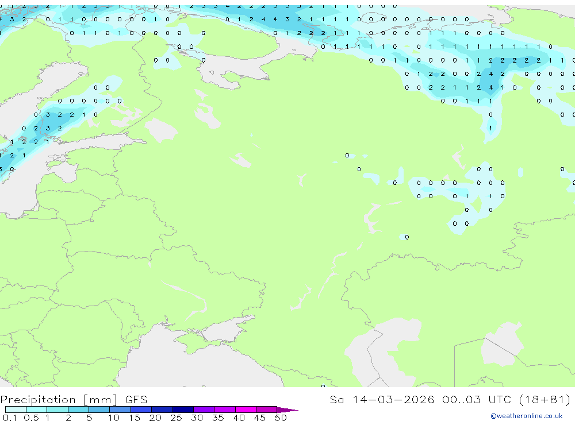Click the '15' legend scale label
Image resolution: width=575 pixels, height=421 pixels.
click(x=135, y=418)
